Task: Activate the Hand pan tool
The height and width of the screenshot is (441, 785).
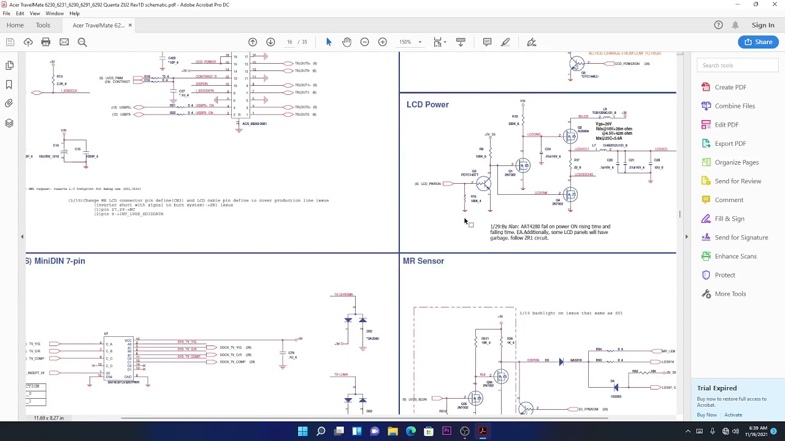Action: click(347, 42)
